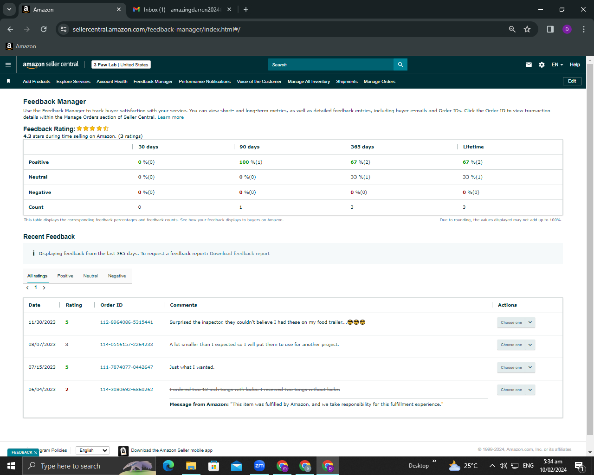Viewport: 594px width, 475px height.
Task: Open Microsoft Edge from taskbar
Action: click(168, 466)
